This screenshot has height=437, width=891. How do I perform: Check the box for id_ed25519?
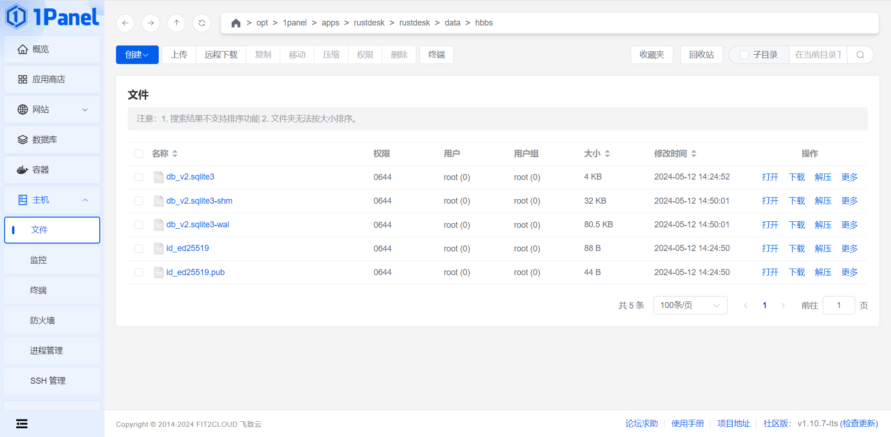tap(139, 249)
